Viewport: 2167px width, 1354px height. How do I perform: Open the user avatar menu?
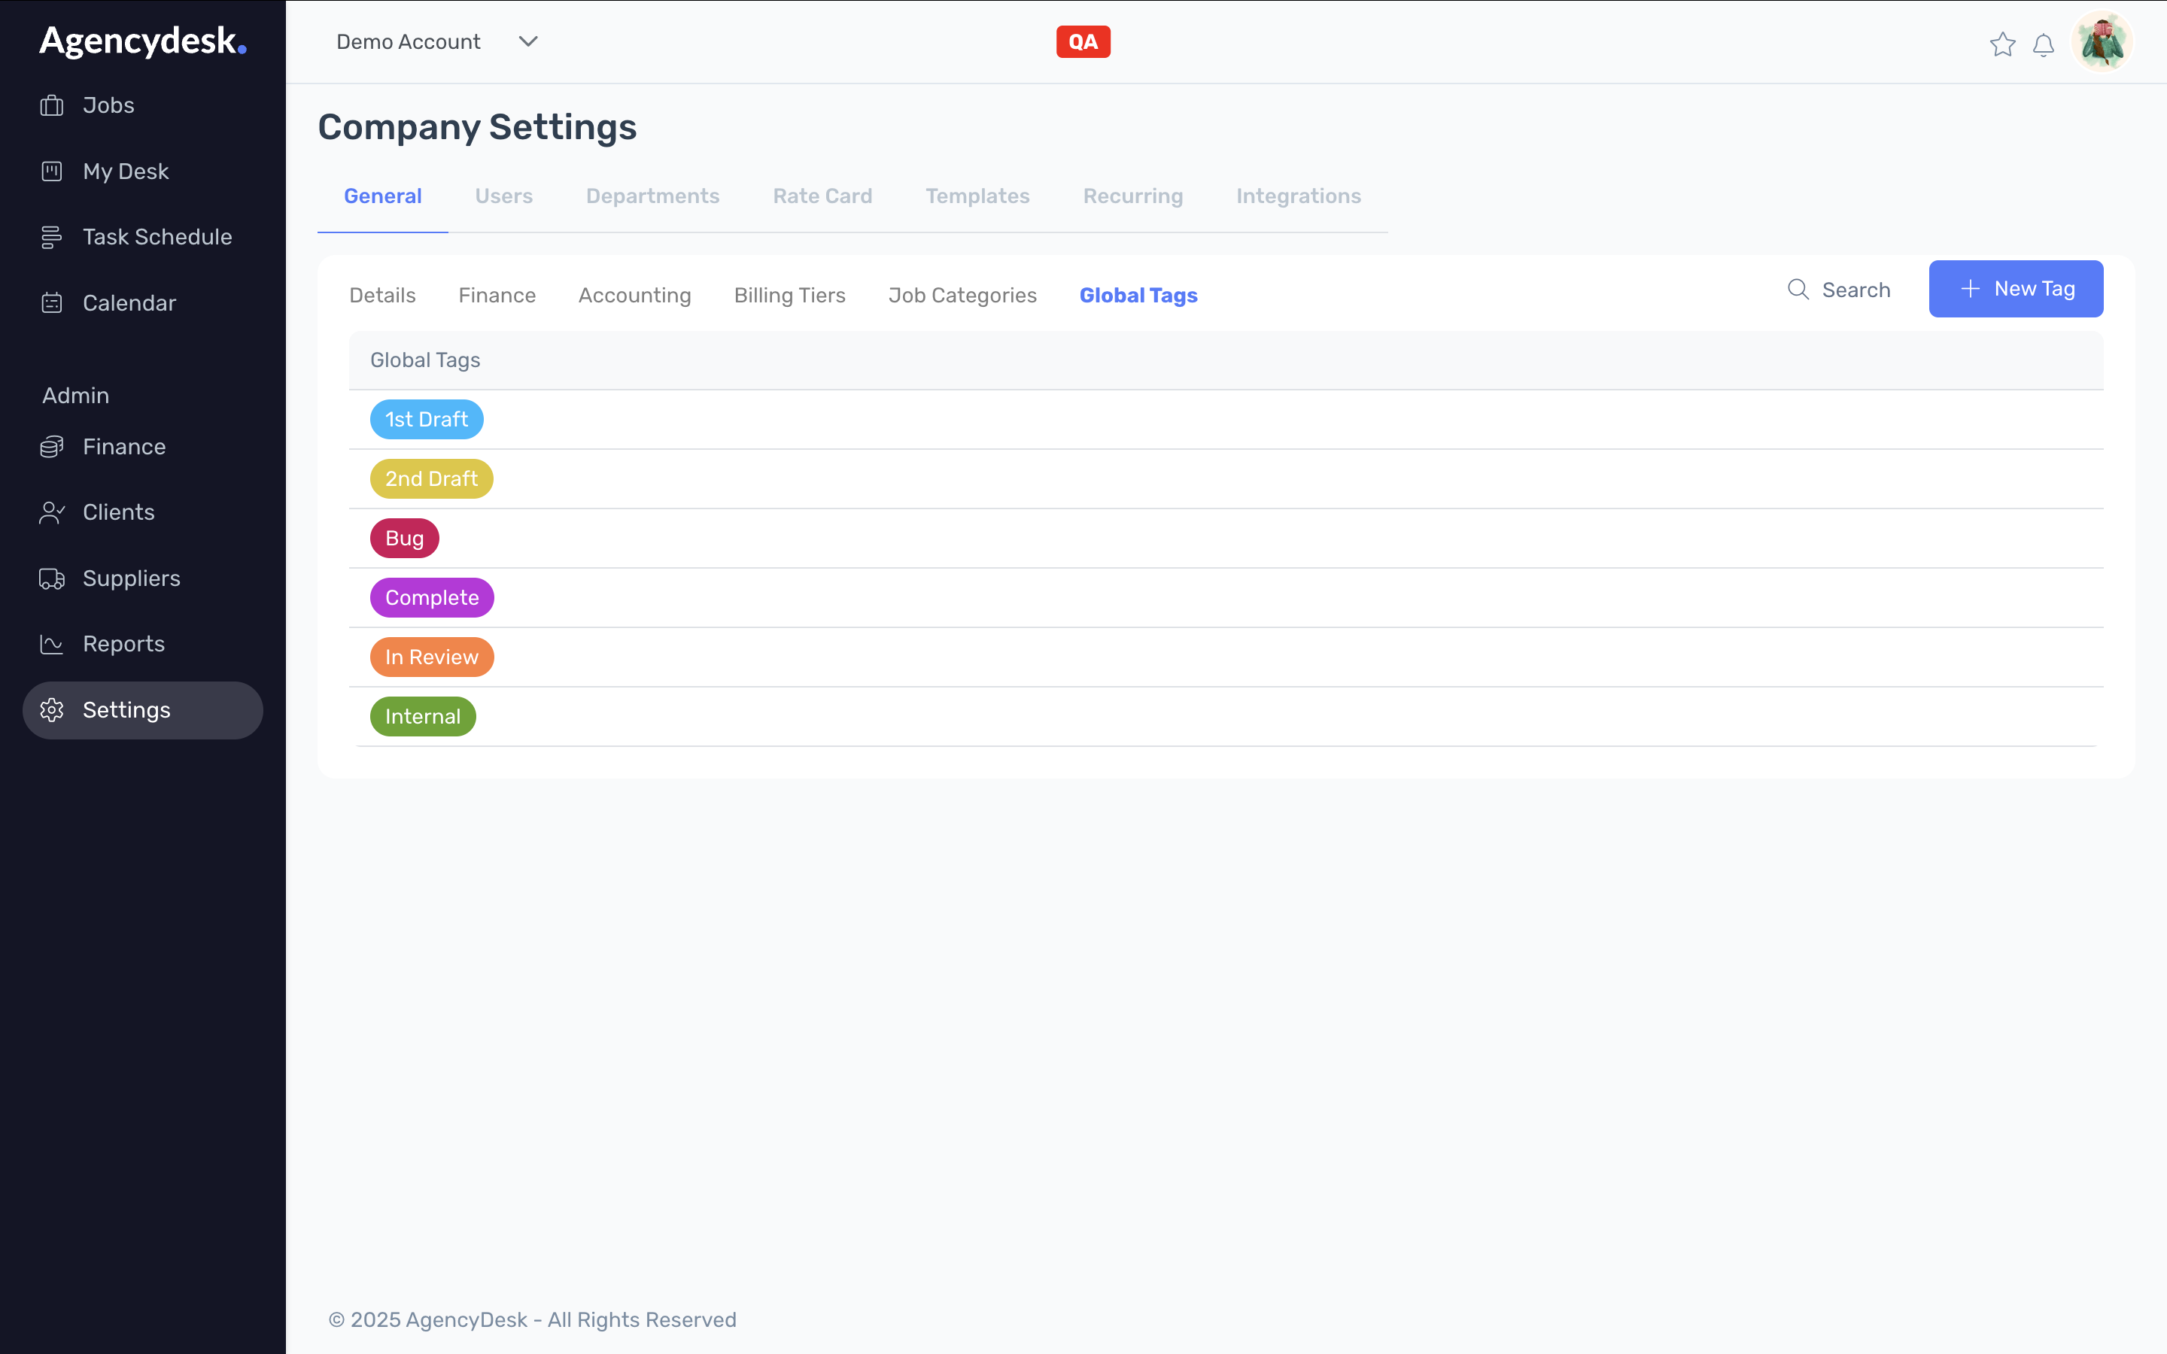coord(2102,42)
